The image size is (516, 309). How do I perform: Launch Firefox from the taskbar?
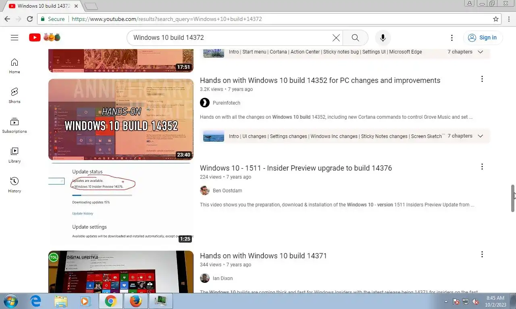click(x=136, y=301)
